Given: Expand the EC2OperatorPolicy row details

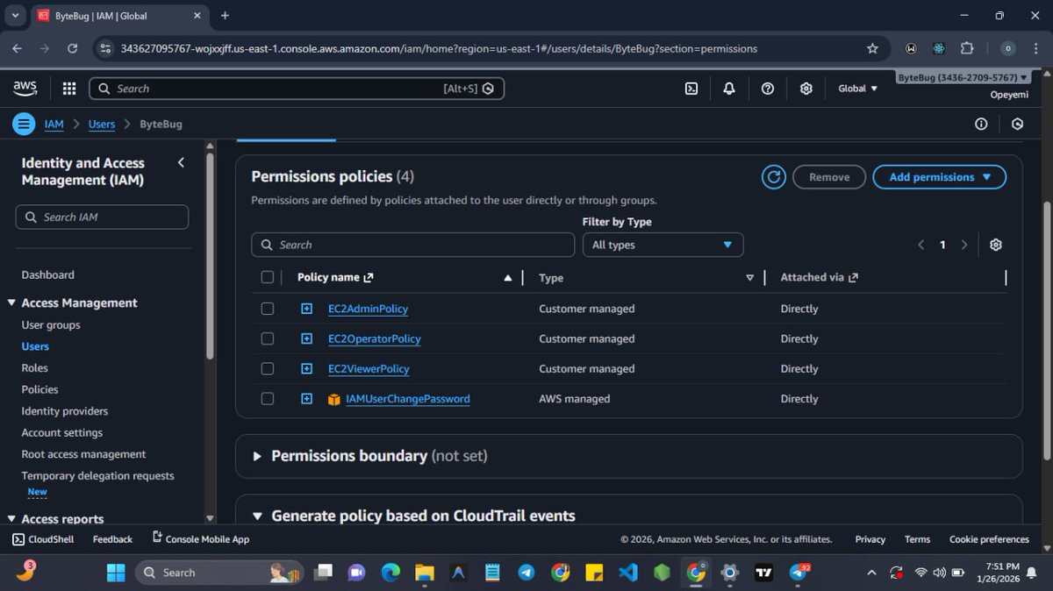Looking at the screenshot, I should click(306, 338).
